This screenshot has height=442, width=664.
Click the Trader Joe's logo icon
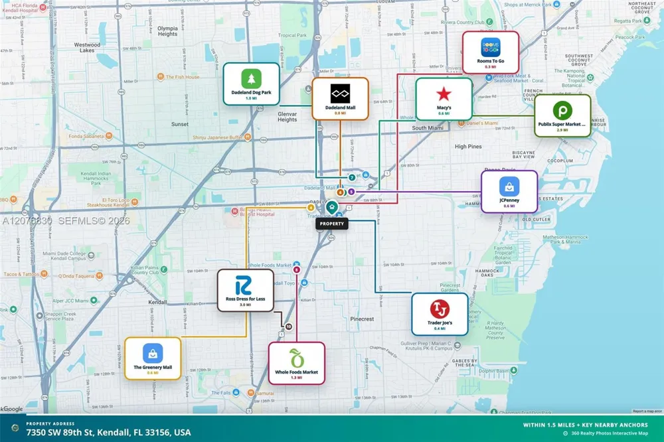(x=440, y=309)
